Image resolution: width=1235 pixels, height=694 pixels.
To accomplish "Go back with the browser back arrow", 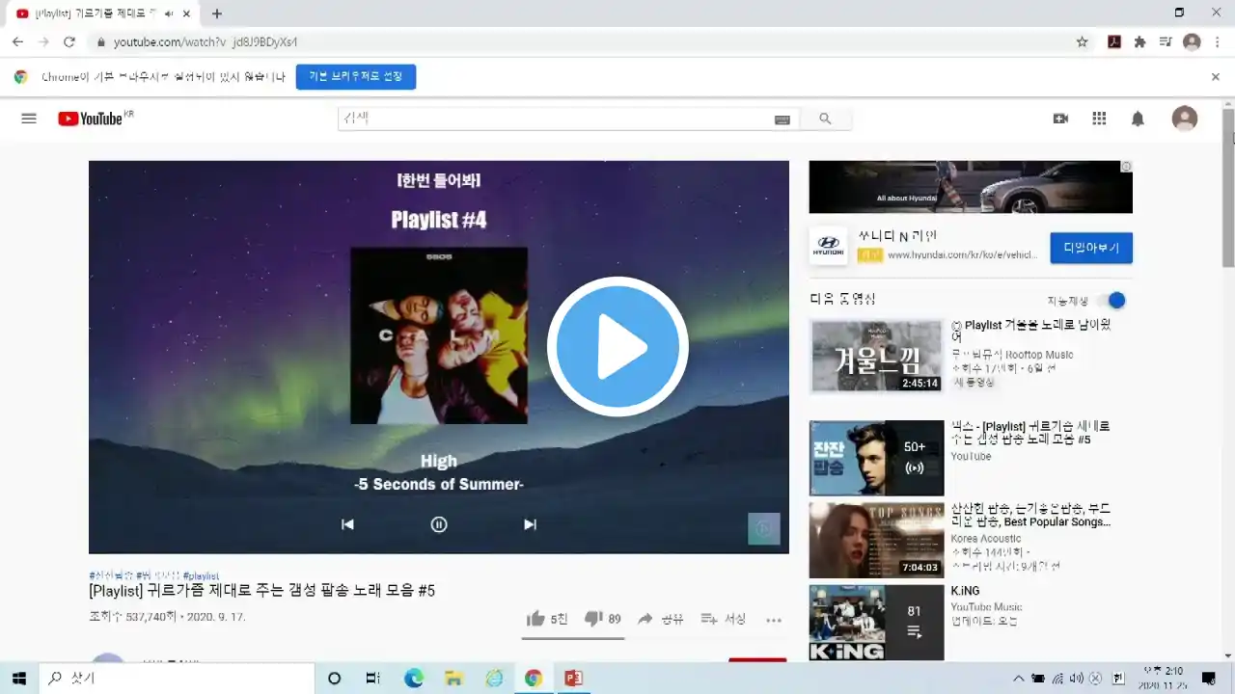I will (x=17, y=41).
